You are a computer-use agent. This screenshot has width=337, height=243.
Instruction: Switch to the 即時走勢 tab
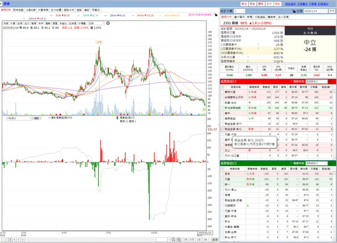coord(18,10)
